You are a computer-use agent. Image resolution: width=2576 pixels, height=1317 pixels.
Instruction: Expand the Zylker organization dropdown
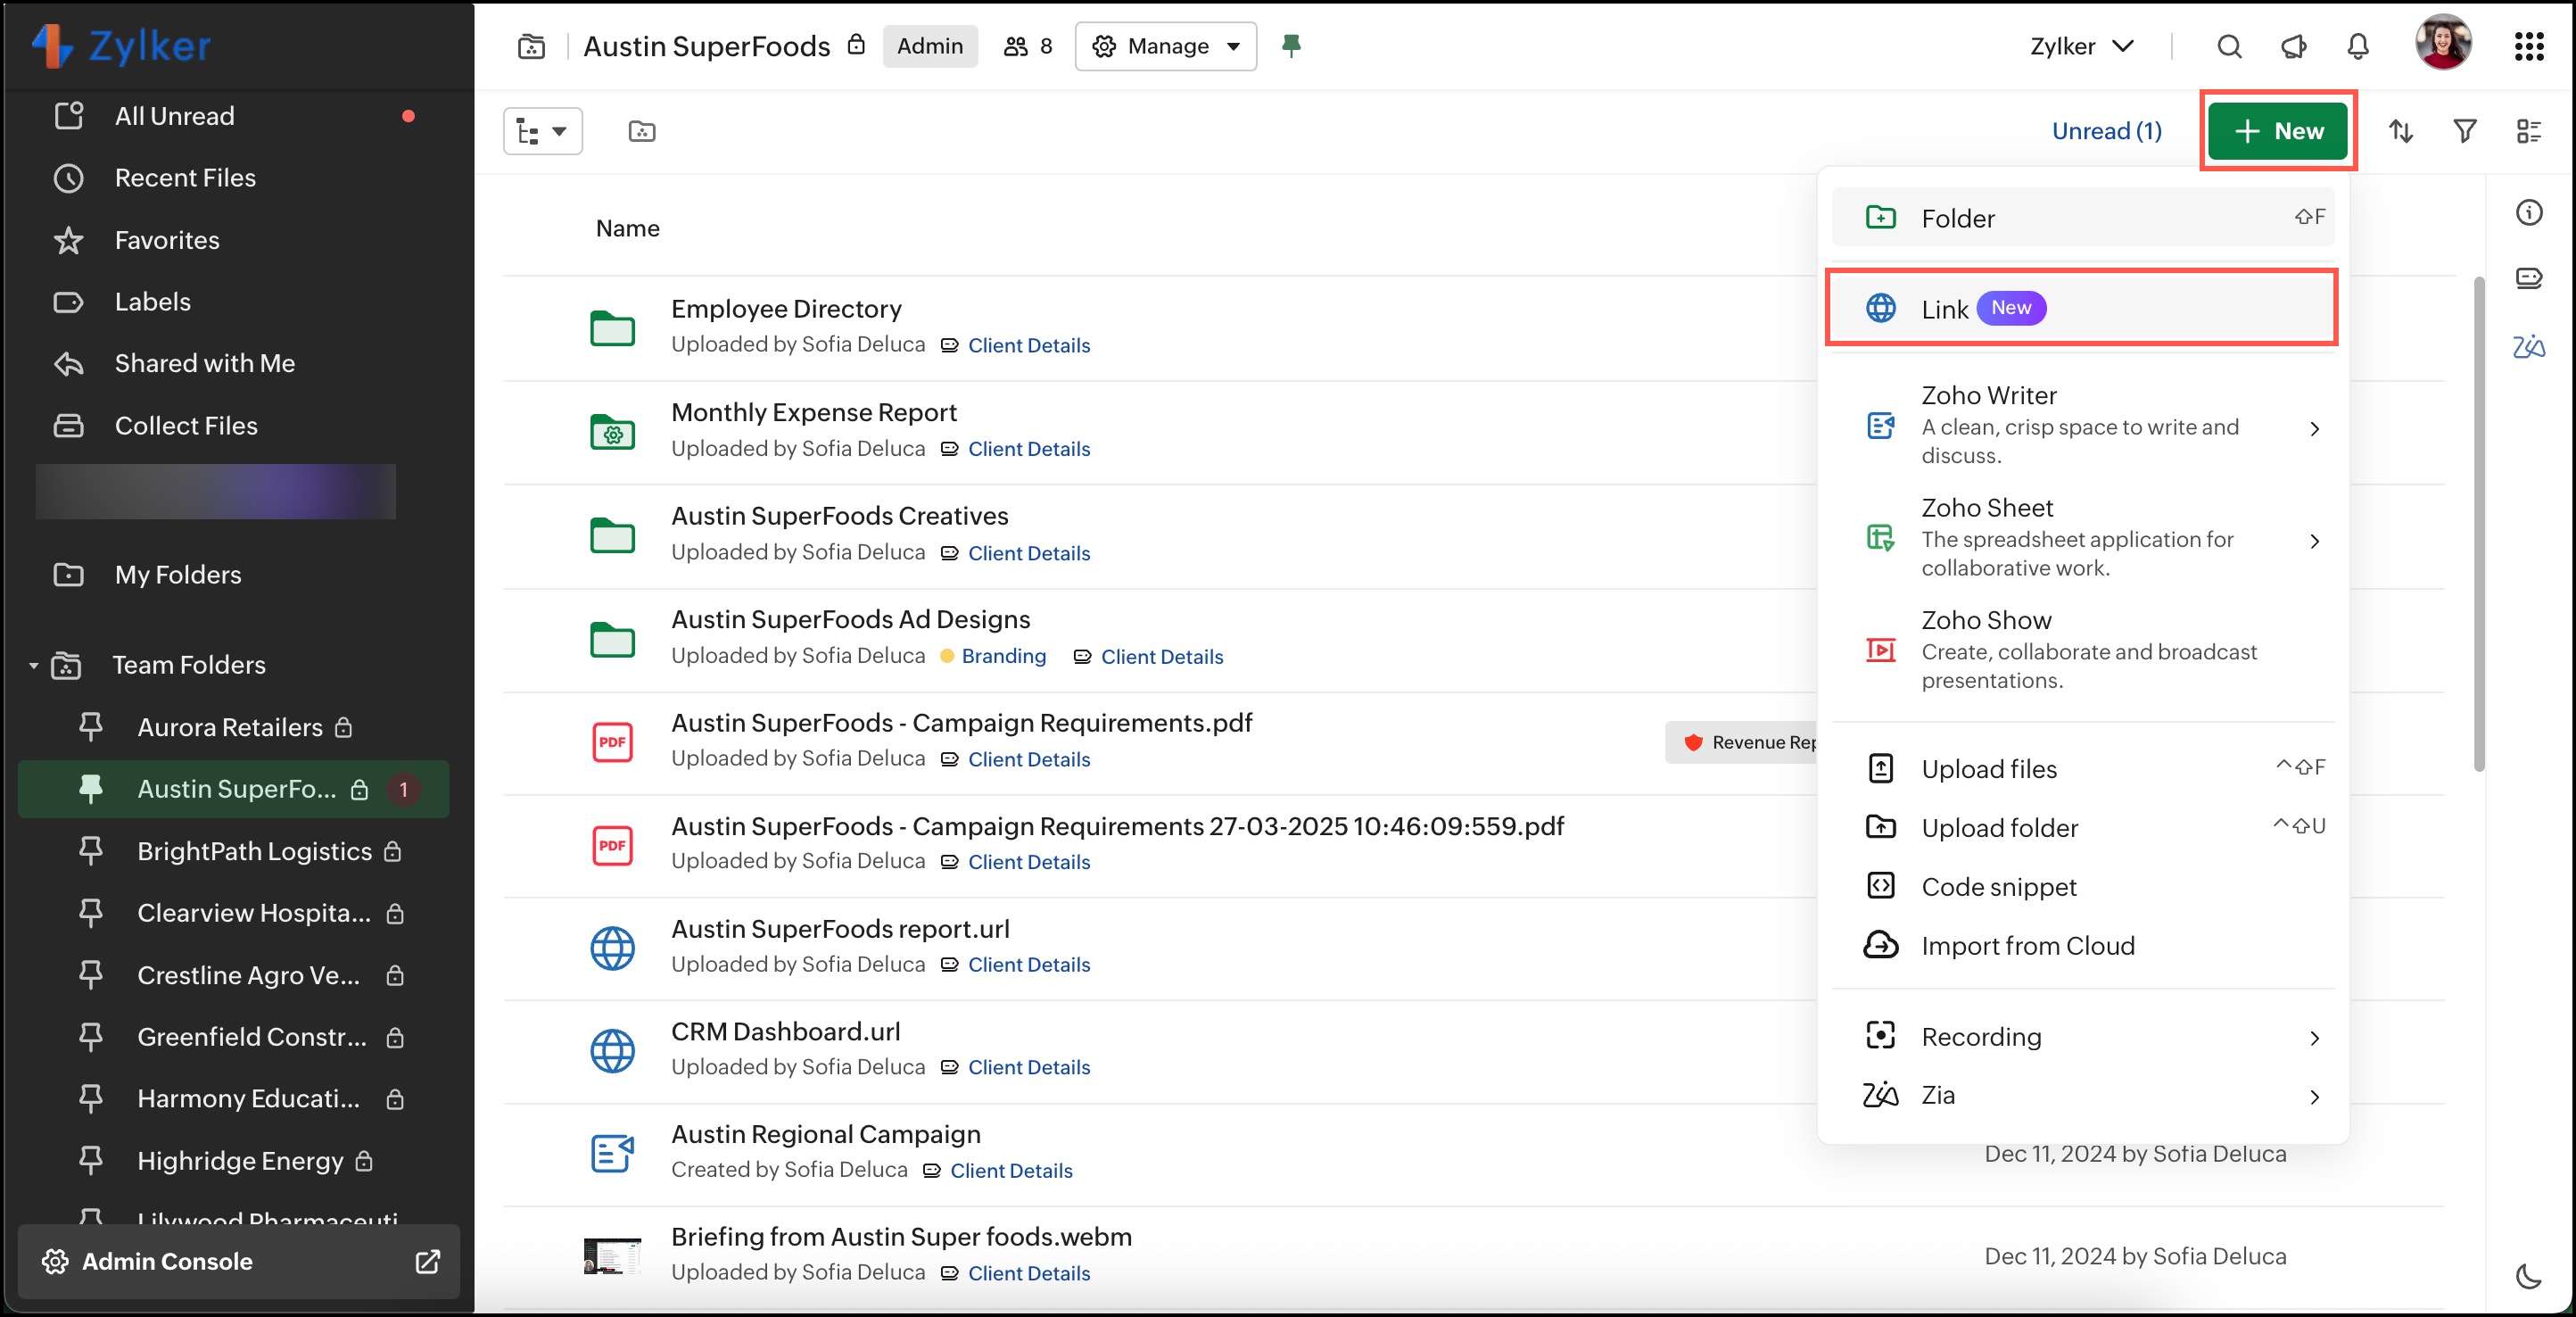point(2082,46)
